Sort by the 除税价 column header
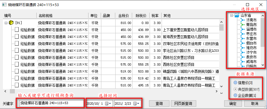The height and width of the screenshot is (109, 267). tap(141, 16)
